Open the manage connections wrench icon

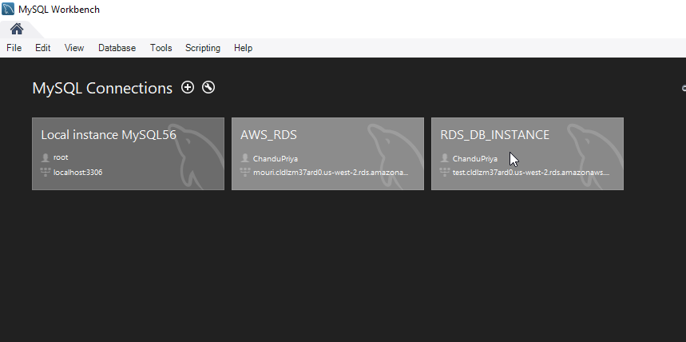pos(208,88)
